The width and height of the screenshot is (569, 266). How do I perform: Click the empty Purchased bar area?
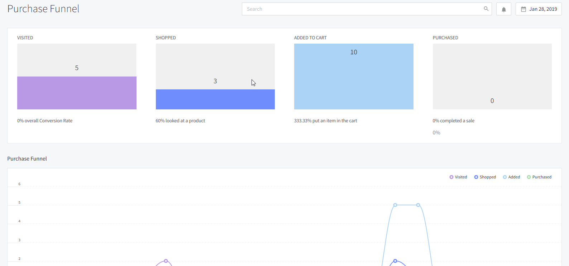pyautogui.click(x=492, y=77)
